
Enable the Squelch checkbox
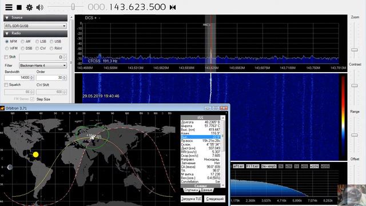pos(6,85)
